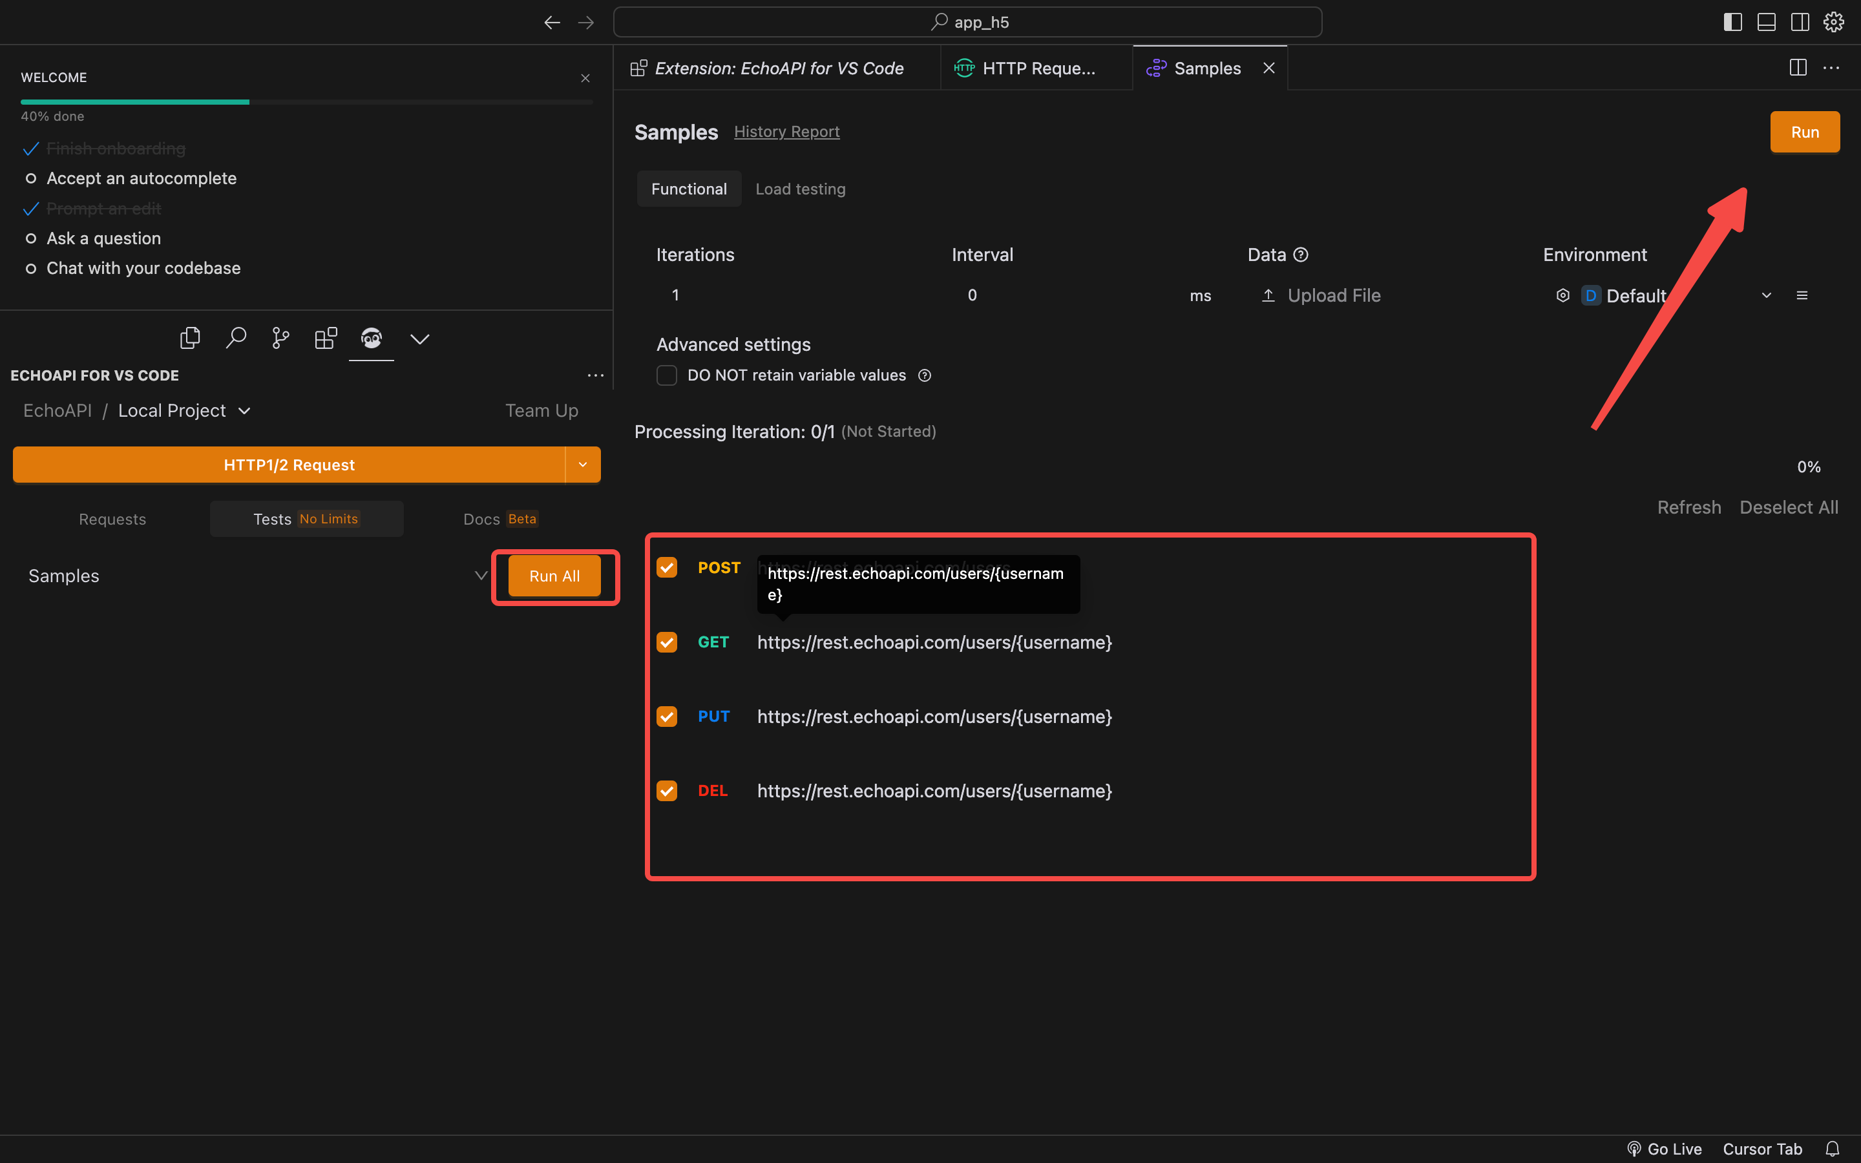
Task: Open HTTP Request editor tab
Action: [x=1036, y=68]
